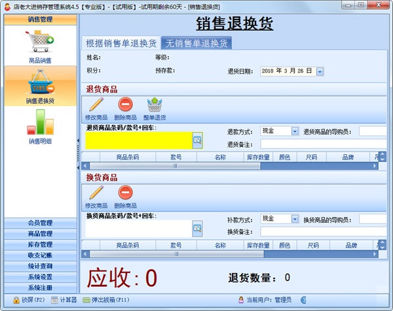Click search icon beside 退货商品条码 field

[x=198, y=140]
